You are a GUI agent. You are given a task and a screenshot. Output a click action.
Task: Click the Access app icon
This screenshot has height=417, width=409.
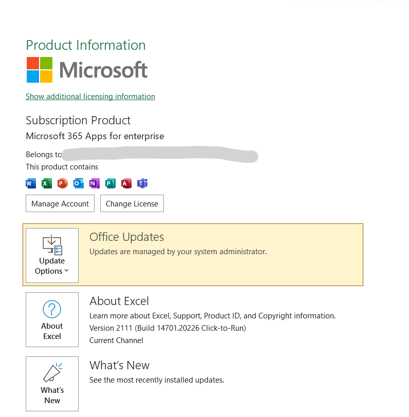click(126, 183)
